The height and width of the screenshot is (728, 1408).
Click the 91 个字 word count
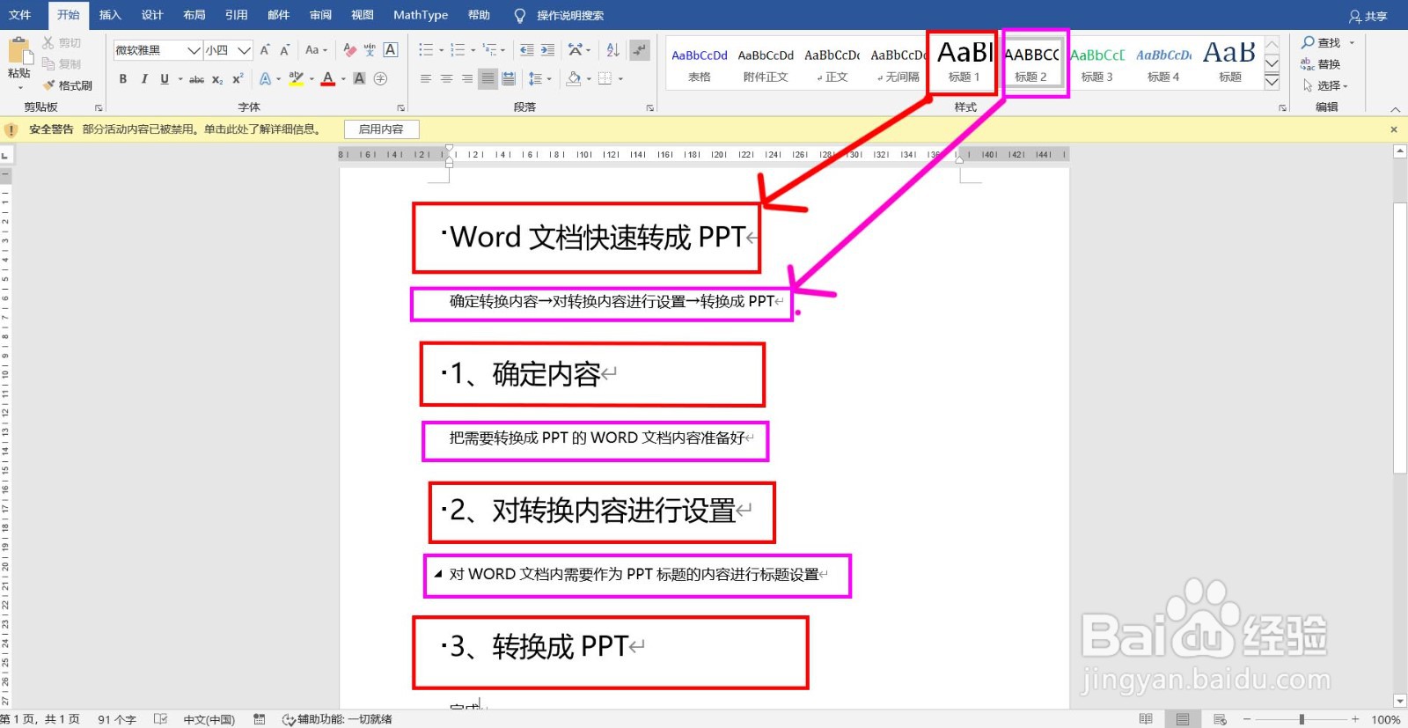pos(116,719)
